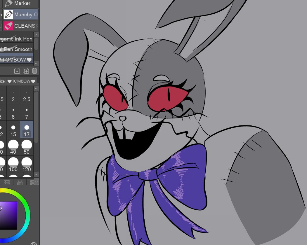
Task: Click brush size panel scroll-up arrow
Action: (36, 89)
